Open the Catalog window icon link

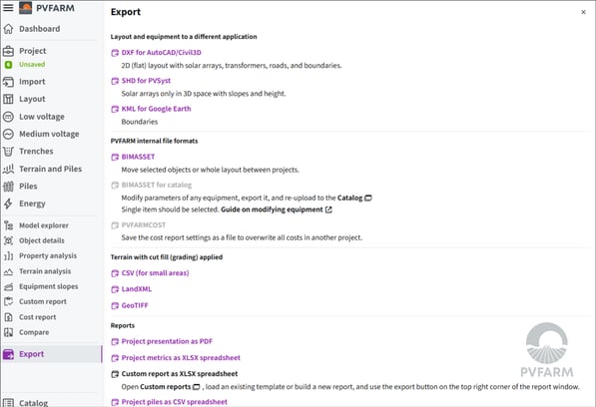point(368,198)
